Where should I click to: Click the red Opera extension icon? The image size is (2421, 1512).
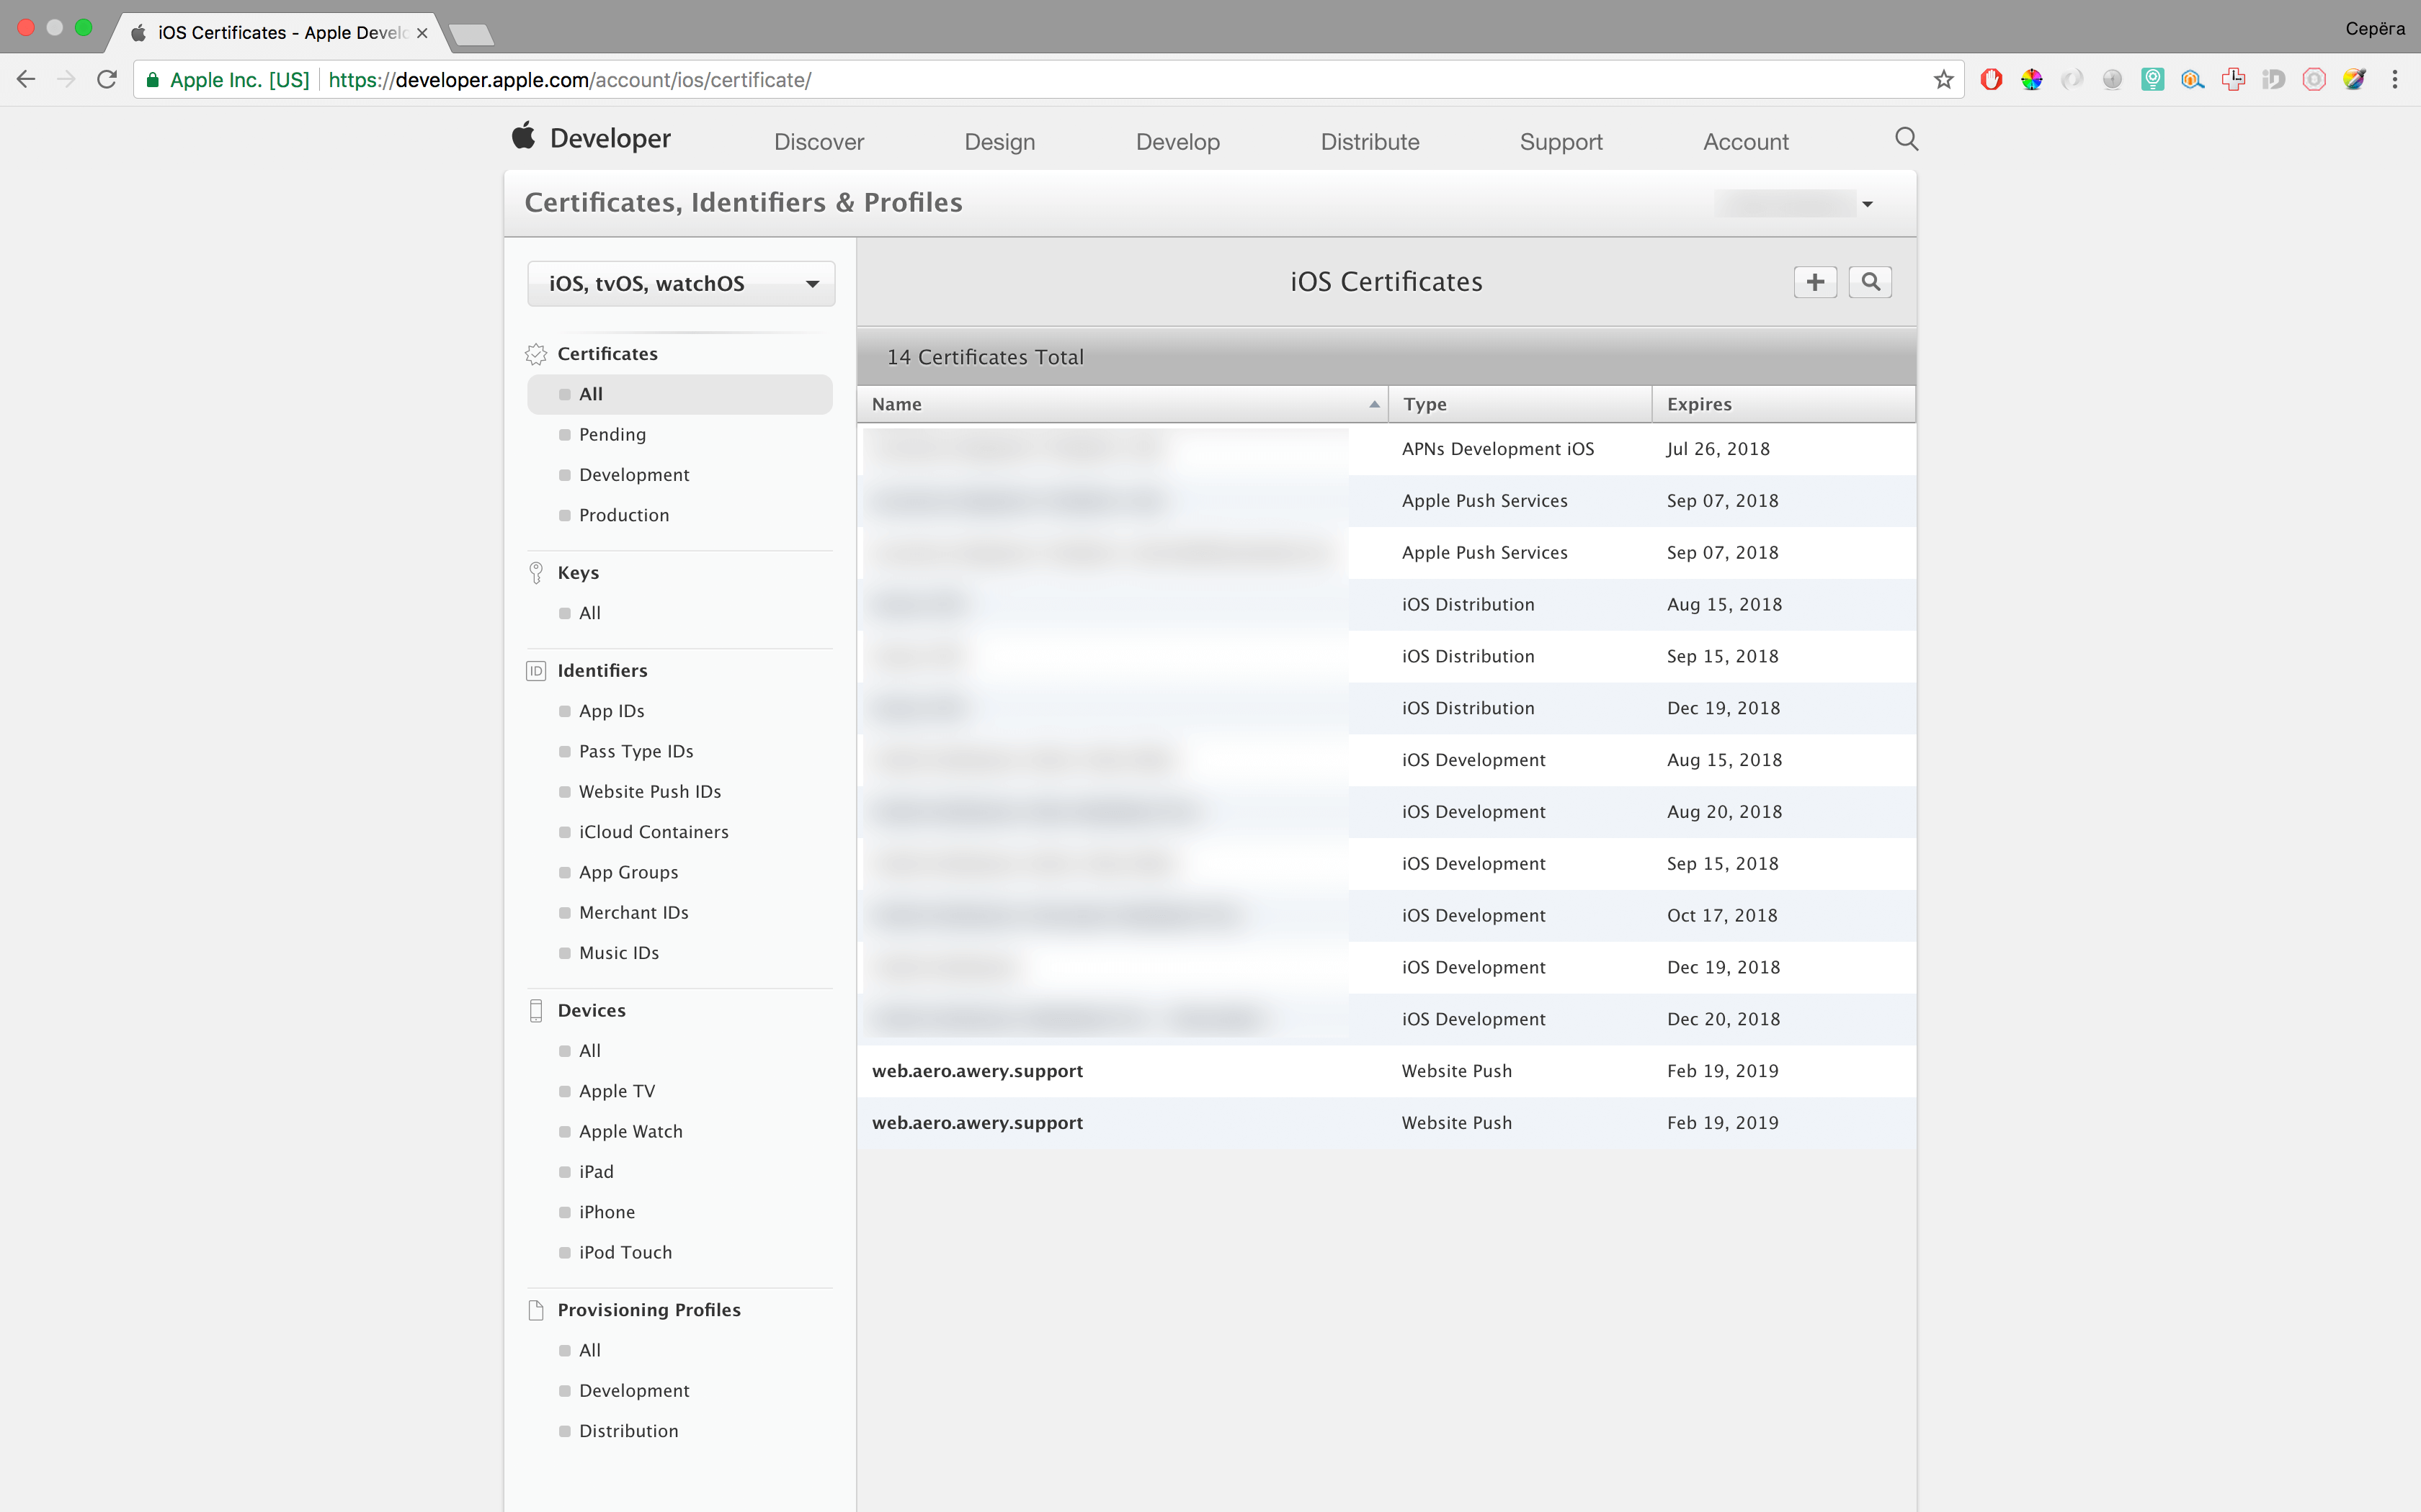point(1991,80)
